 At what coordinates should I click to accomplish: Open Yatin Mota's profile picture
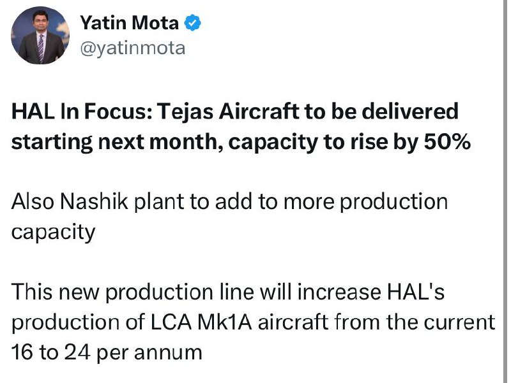(40, 36)
